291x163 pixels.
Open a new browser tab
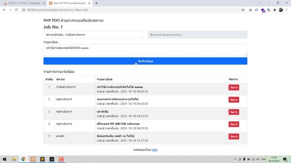96,3
